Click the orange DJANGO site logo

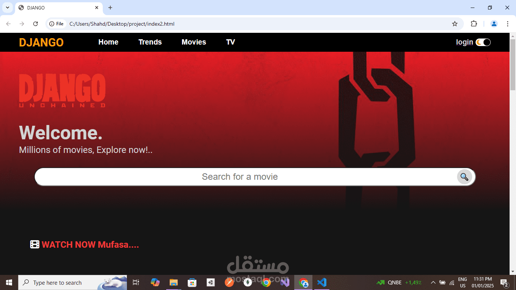41,42
